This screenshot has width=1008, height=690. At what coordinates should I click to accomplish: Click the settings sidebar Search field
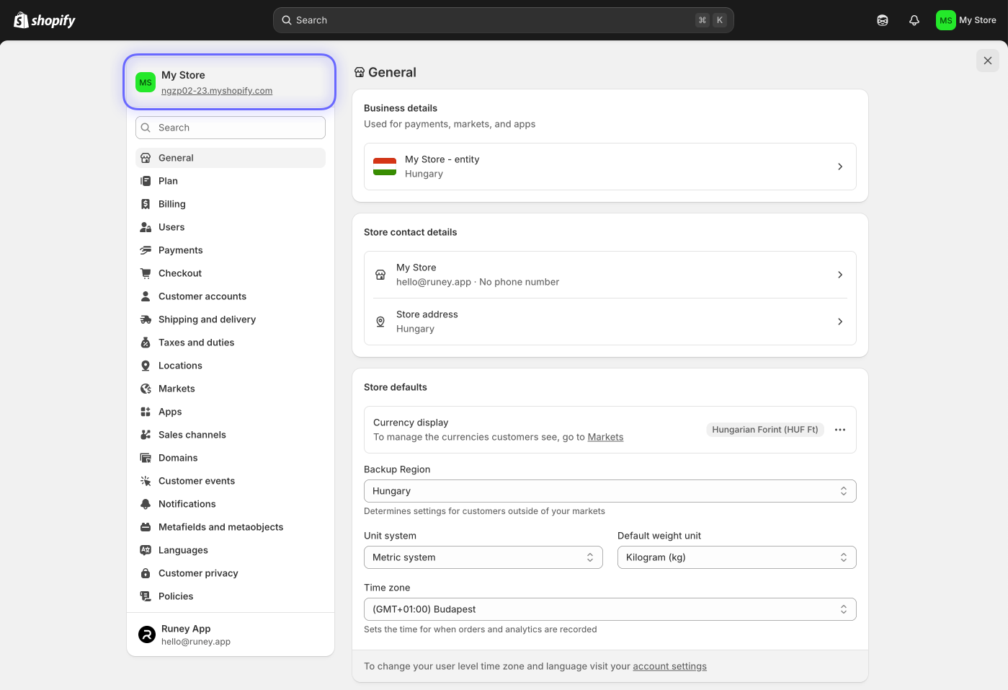tap(231, 128)
